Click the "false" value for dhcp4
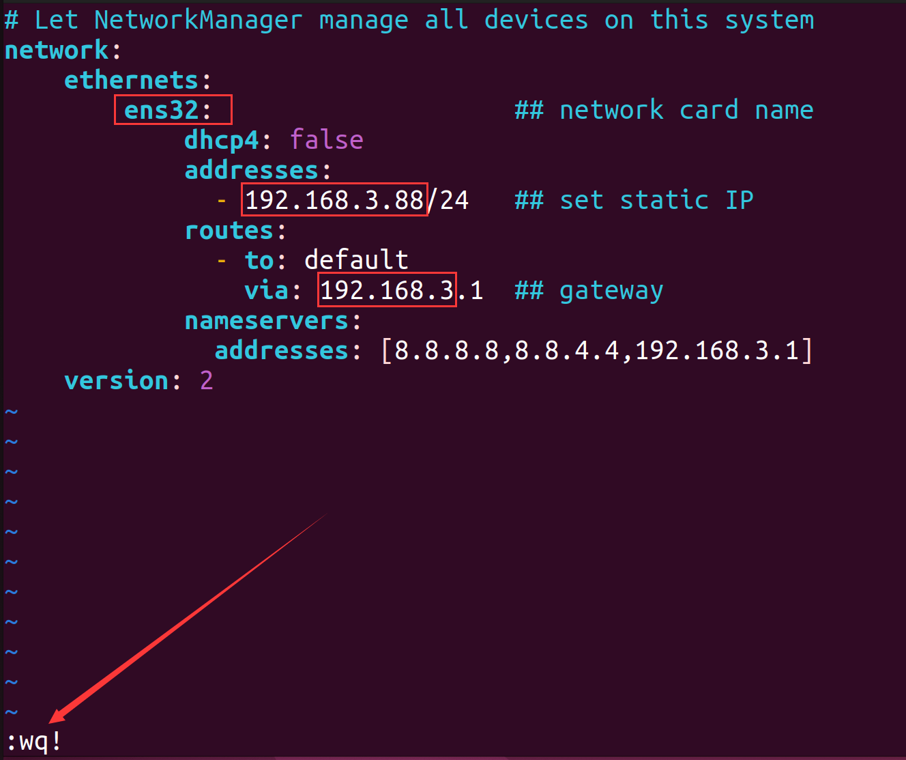906x760 pixels. (327, 140)
